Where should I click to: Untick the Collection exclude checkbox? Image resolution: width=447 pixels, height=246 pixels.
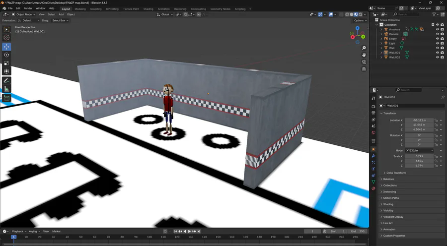433,25
